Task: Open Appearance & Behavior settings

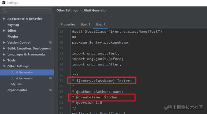Action: coord(25,19)
